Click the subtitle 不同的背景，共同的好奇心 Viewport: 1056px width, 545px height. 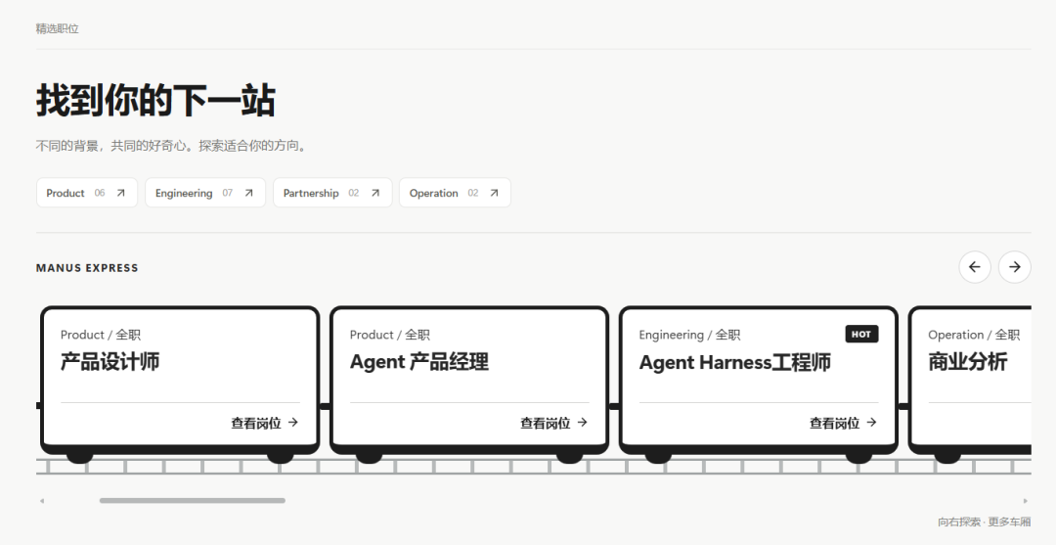point(172,146)
